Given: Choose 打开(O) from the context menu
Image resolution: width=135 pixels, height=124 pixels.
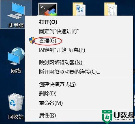Looking at the screenshot, I should [79, 22].
